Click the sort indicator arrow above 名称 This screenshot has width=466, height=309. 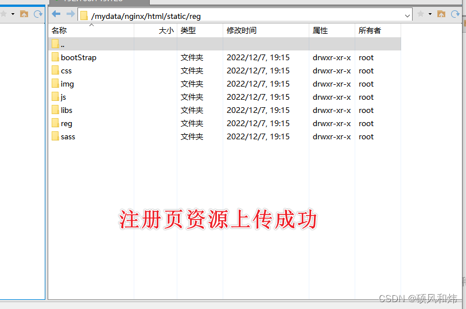[92, 25]
